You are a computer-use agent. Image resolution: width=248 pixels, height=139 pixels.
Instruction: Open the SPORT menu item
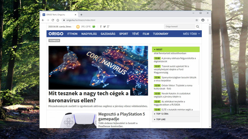point(124,34)
